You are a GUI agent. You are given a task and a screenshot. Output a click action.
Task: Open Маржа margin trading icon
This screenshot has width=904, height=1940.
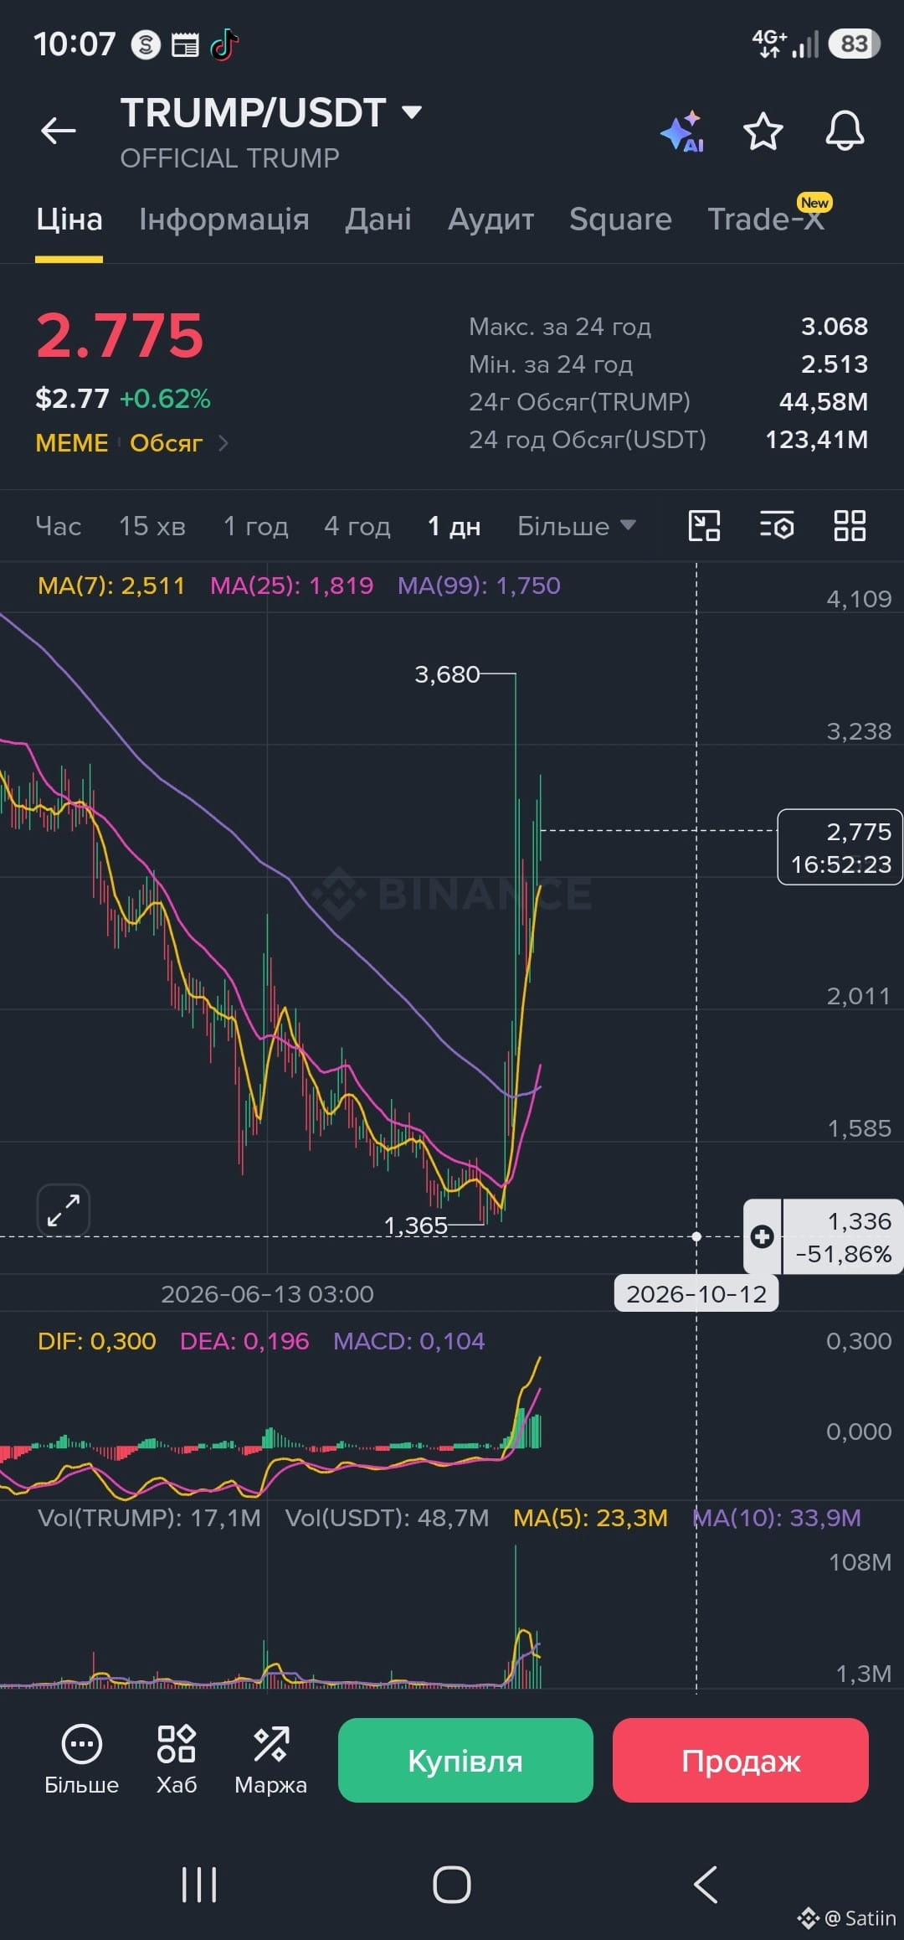tap(270, 1761)
